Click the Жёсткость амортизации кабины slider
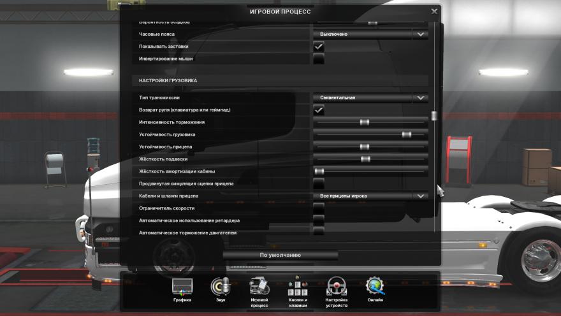 (319, 171)
